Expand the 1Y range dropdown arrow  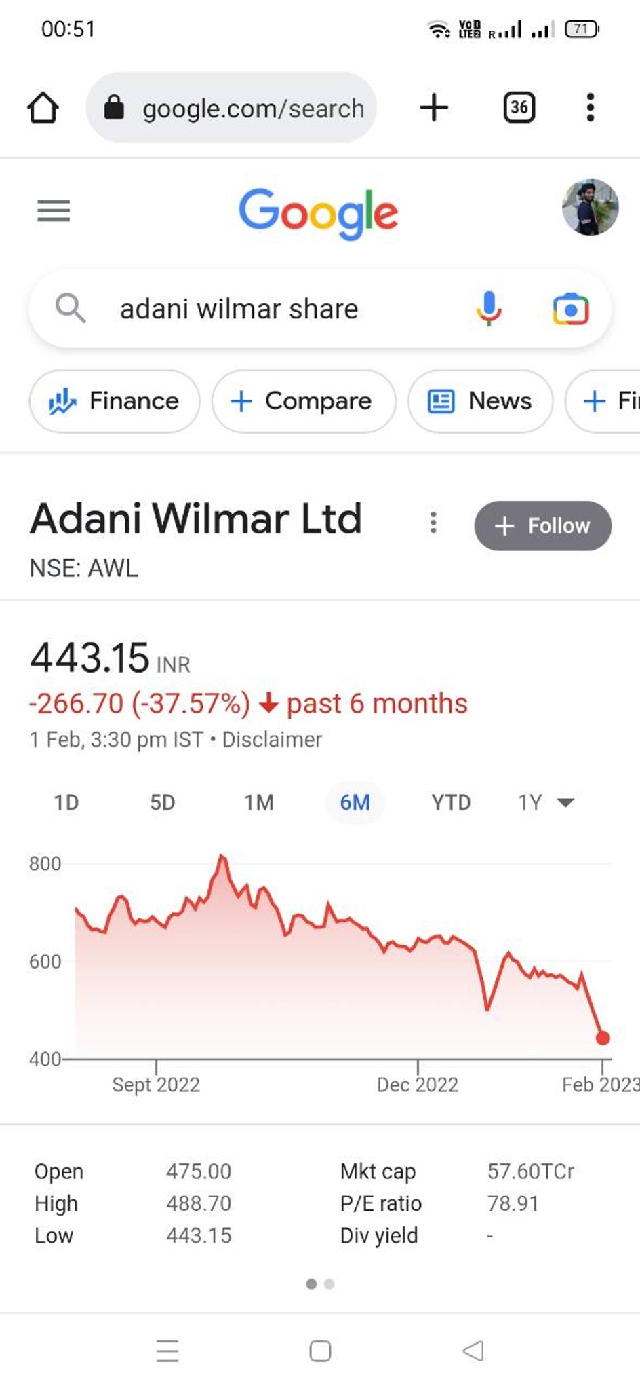(x=565, y=803)
